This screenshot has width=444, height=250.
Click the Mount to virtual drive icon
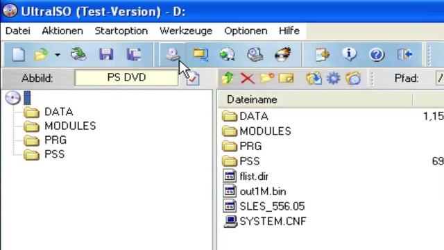pos(255,54)
